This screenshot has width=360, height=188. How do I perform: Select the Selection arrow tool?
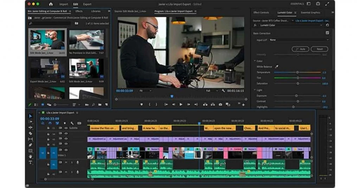click(30, 116)
